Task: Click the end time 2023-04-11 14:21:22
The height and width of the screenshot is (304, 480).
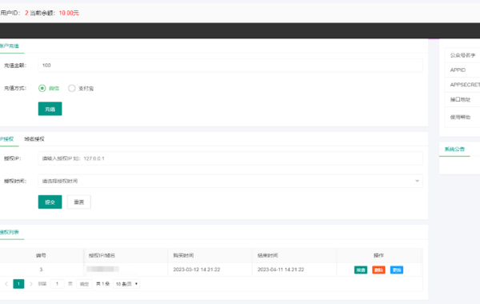Action: pos(281,270)
